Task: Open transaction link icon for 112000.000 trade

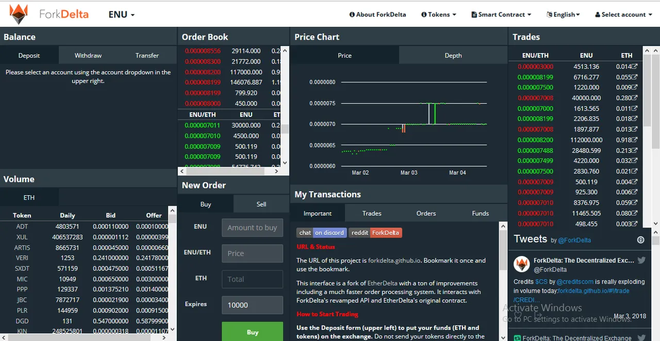Action: pyautogui.click(x=635, y=140)
